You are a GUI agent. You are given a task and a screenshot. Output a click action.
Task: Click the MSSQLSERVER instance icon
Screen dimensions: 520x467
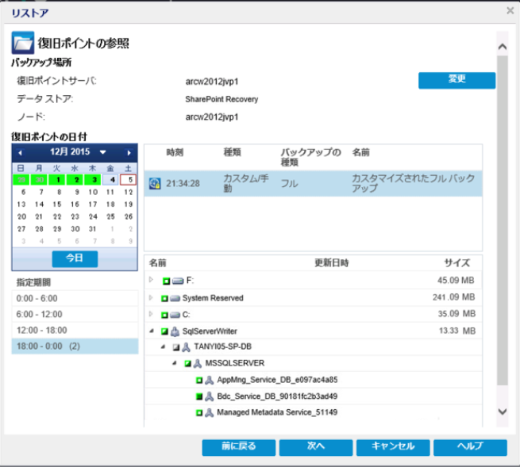pyautogui.click(x=198, y=364)
